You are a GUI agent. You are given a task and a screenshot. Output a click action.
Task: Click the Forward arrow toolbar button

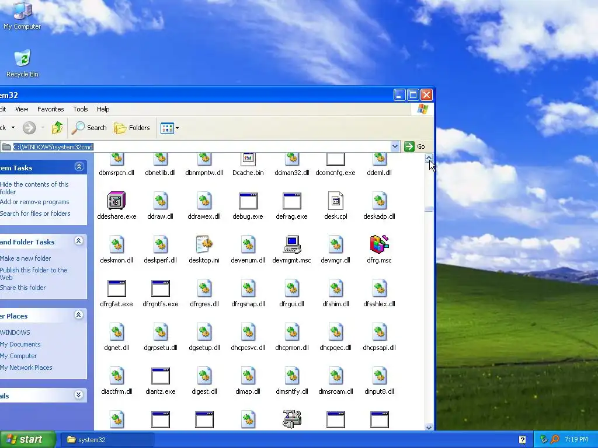coord(29,128)
